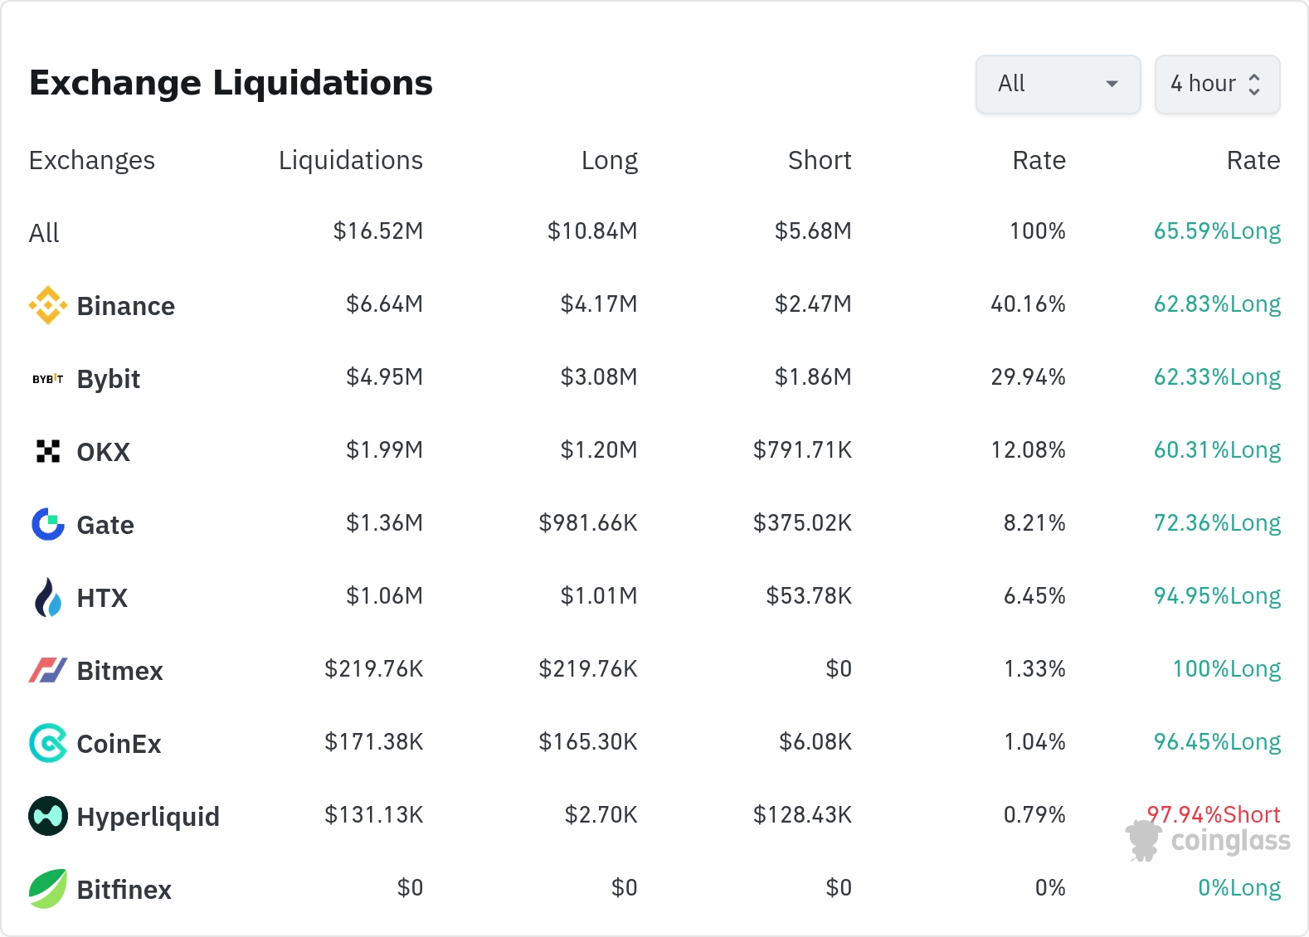Click the Gate logo icon

click(48, 524)
